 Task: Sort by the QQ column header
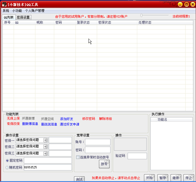pyautogui.click(x=24, y=23)
